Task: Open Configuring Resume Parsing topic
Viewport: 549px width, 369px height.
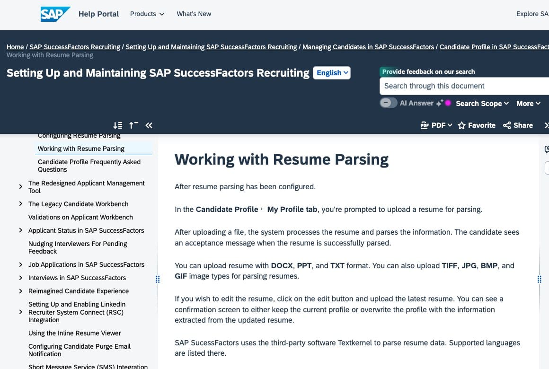Action: (x=79, y=135)
